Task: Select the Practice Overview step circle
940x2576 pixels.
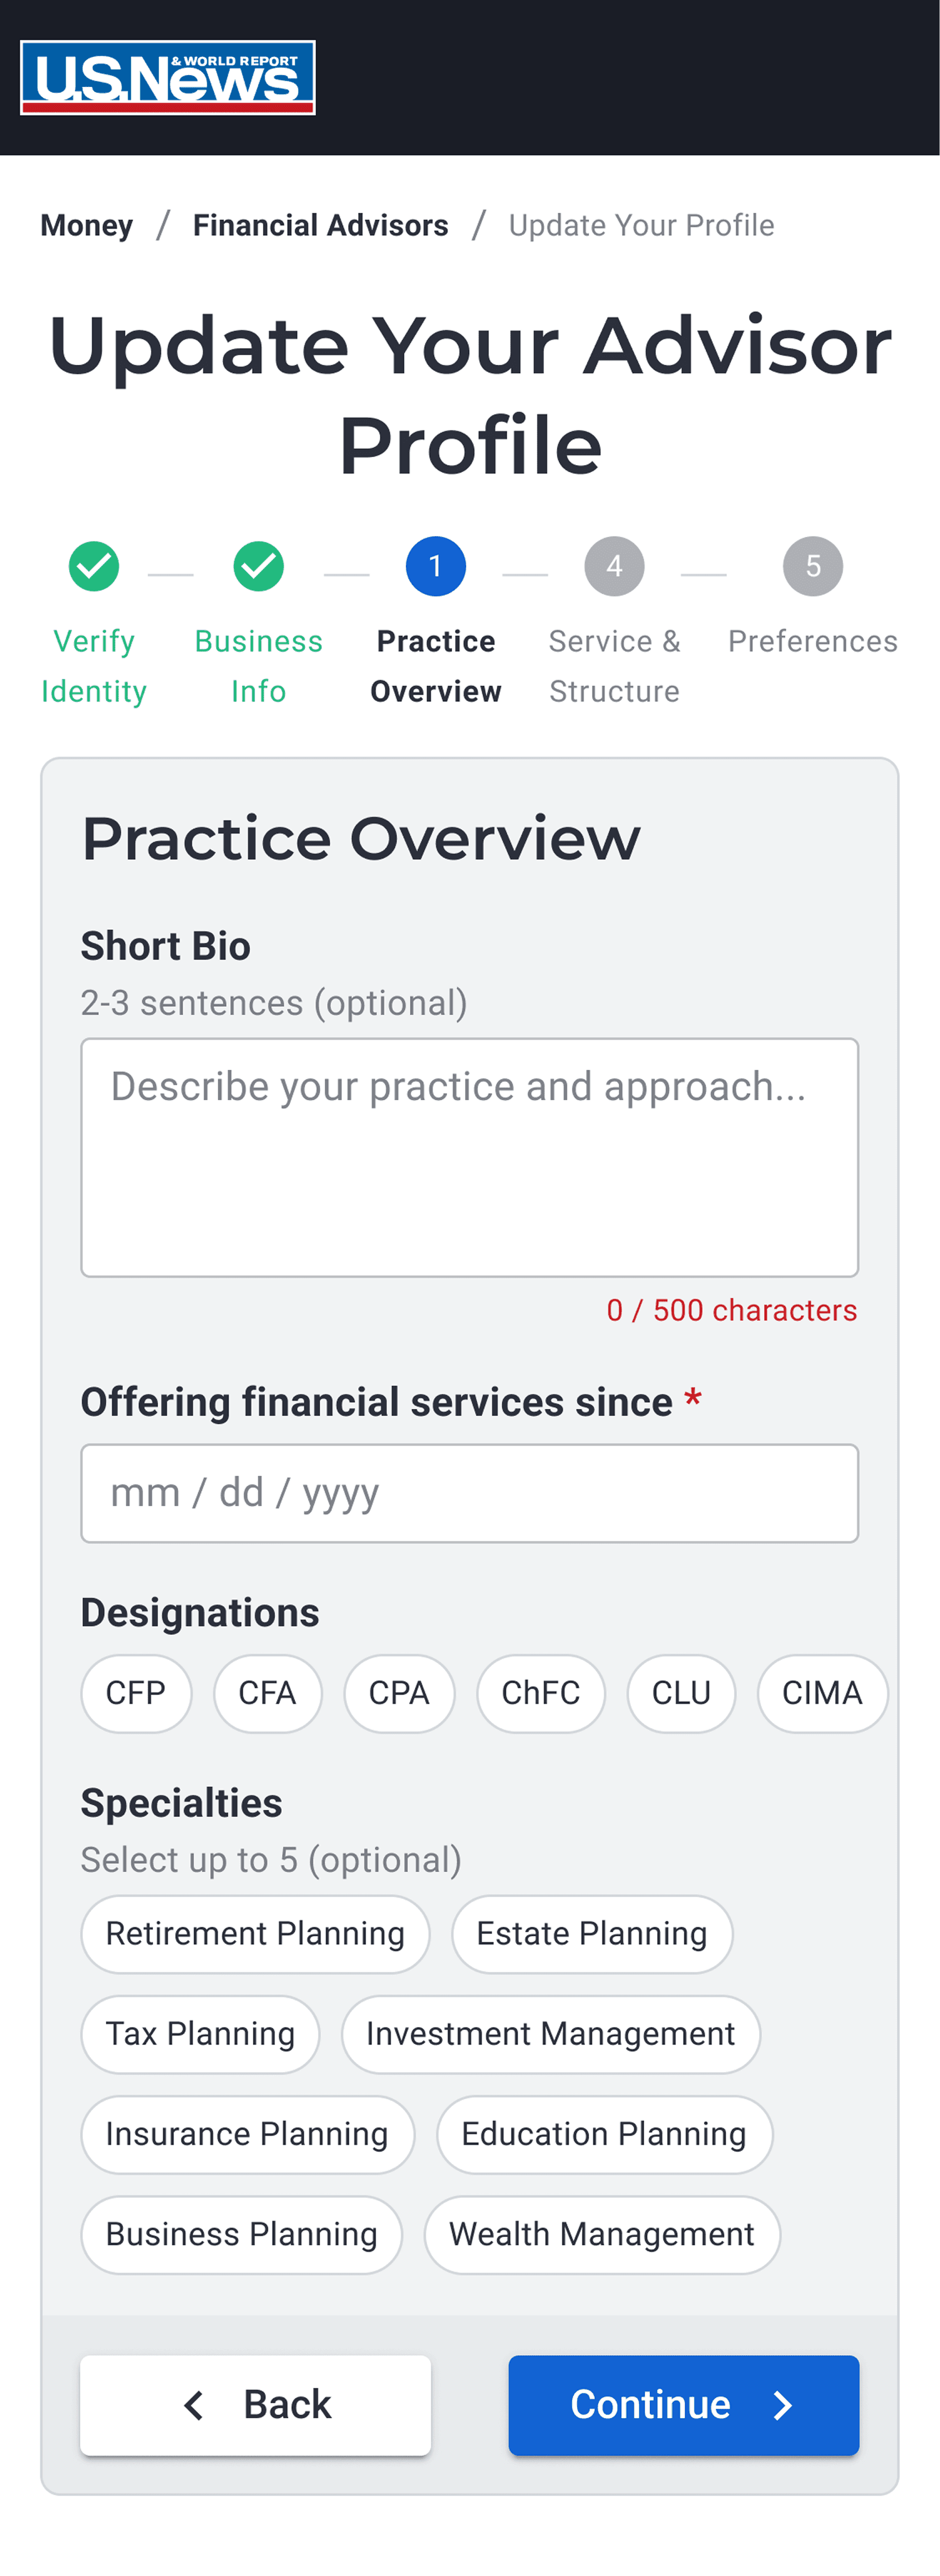Action: point(436,566)
